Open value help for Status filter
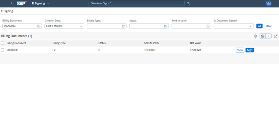The height and width of the screenshot is (129, 279). point(166,26)
